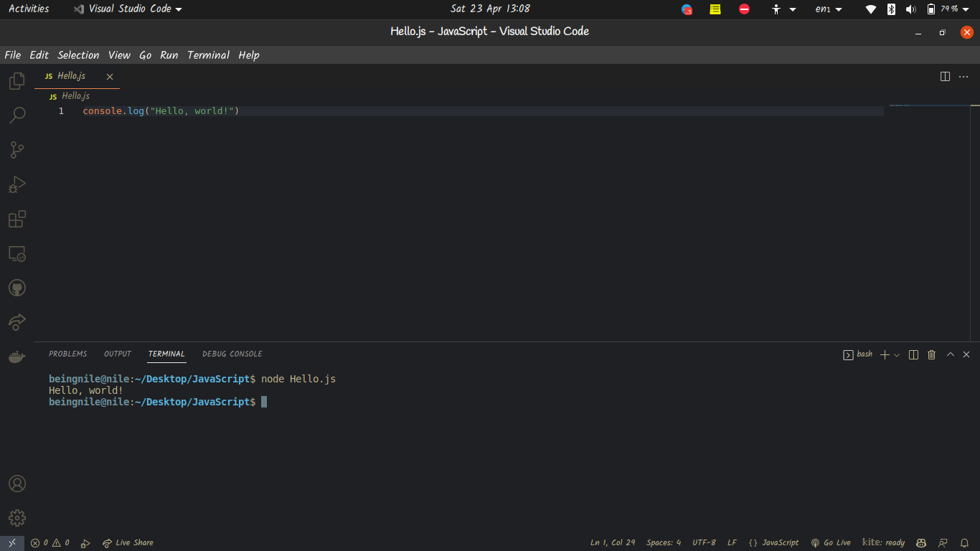Show errors and warnings count in status bar
Image resolution: width=980 pixels, height=551 pixels.
click(50, 543)
